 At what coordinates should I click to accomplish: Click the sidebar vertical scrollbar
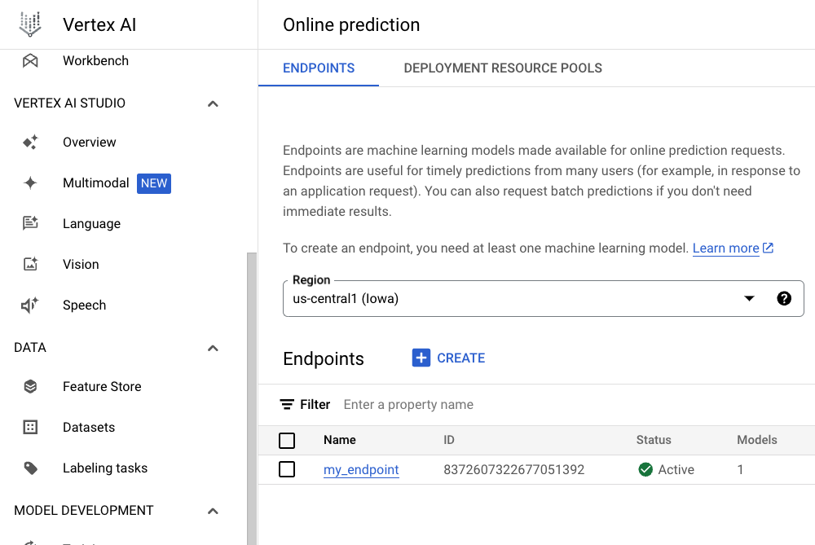click(x=252, y=398)
